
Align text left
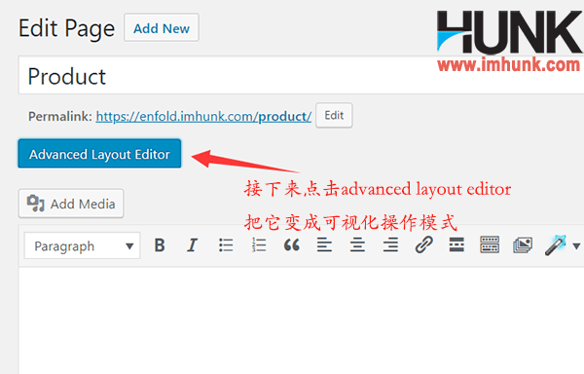click(324, 245)
